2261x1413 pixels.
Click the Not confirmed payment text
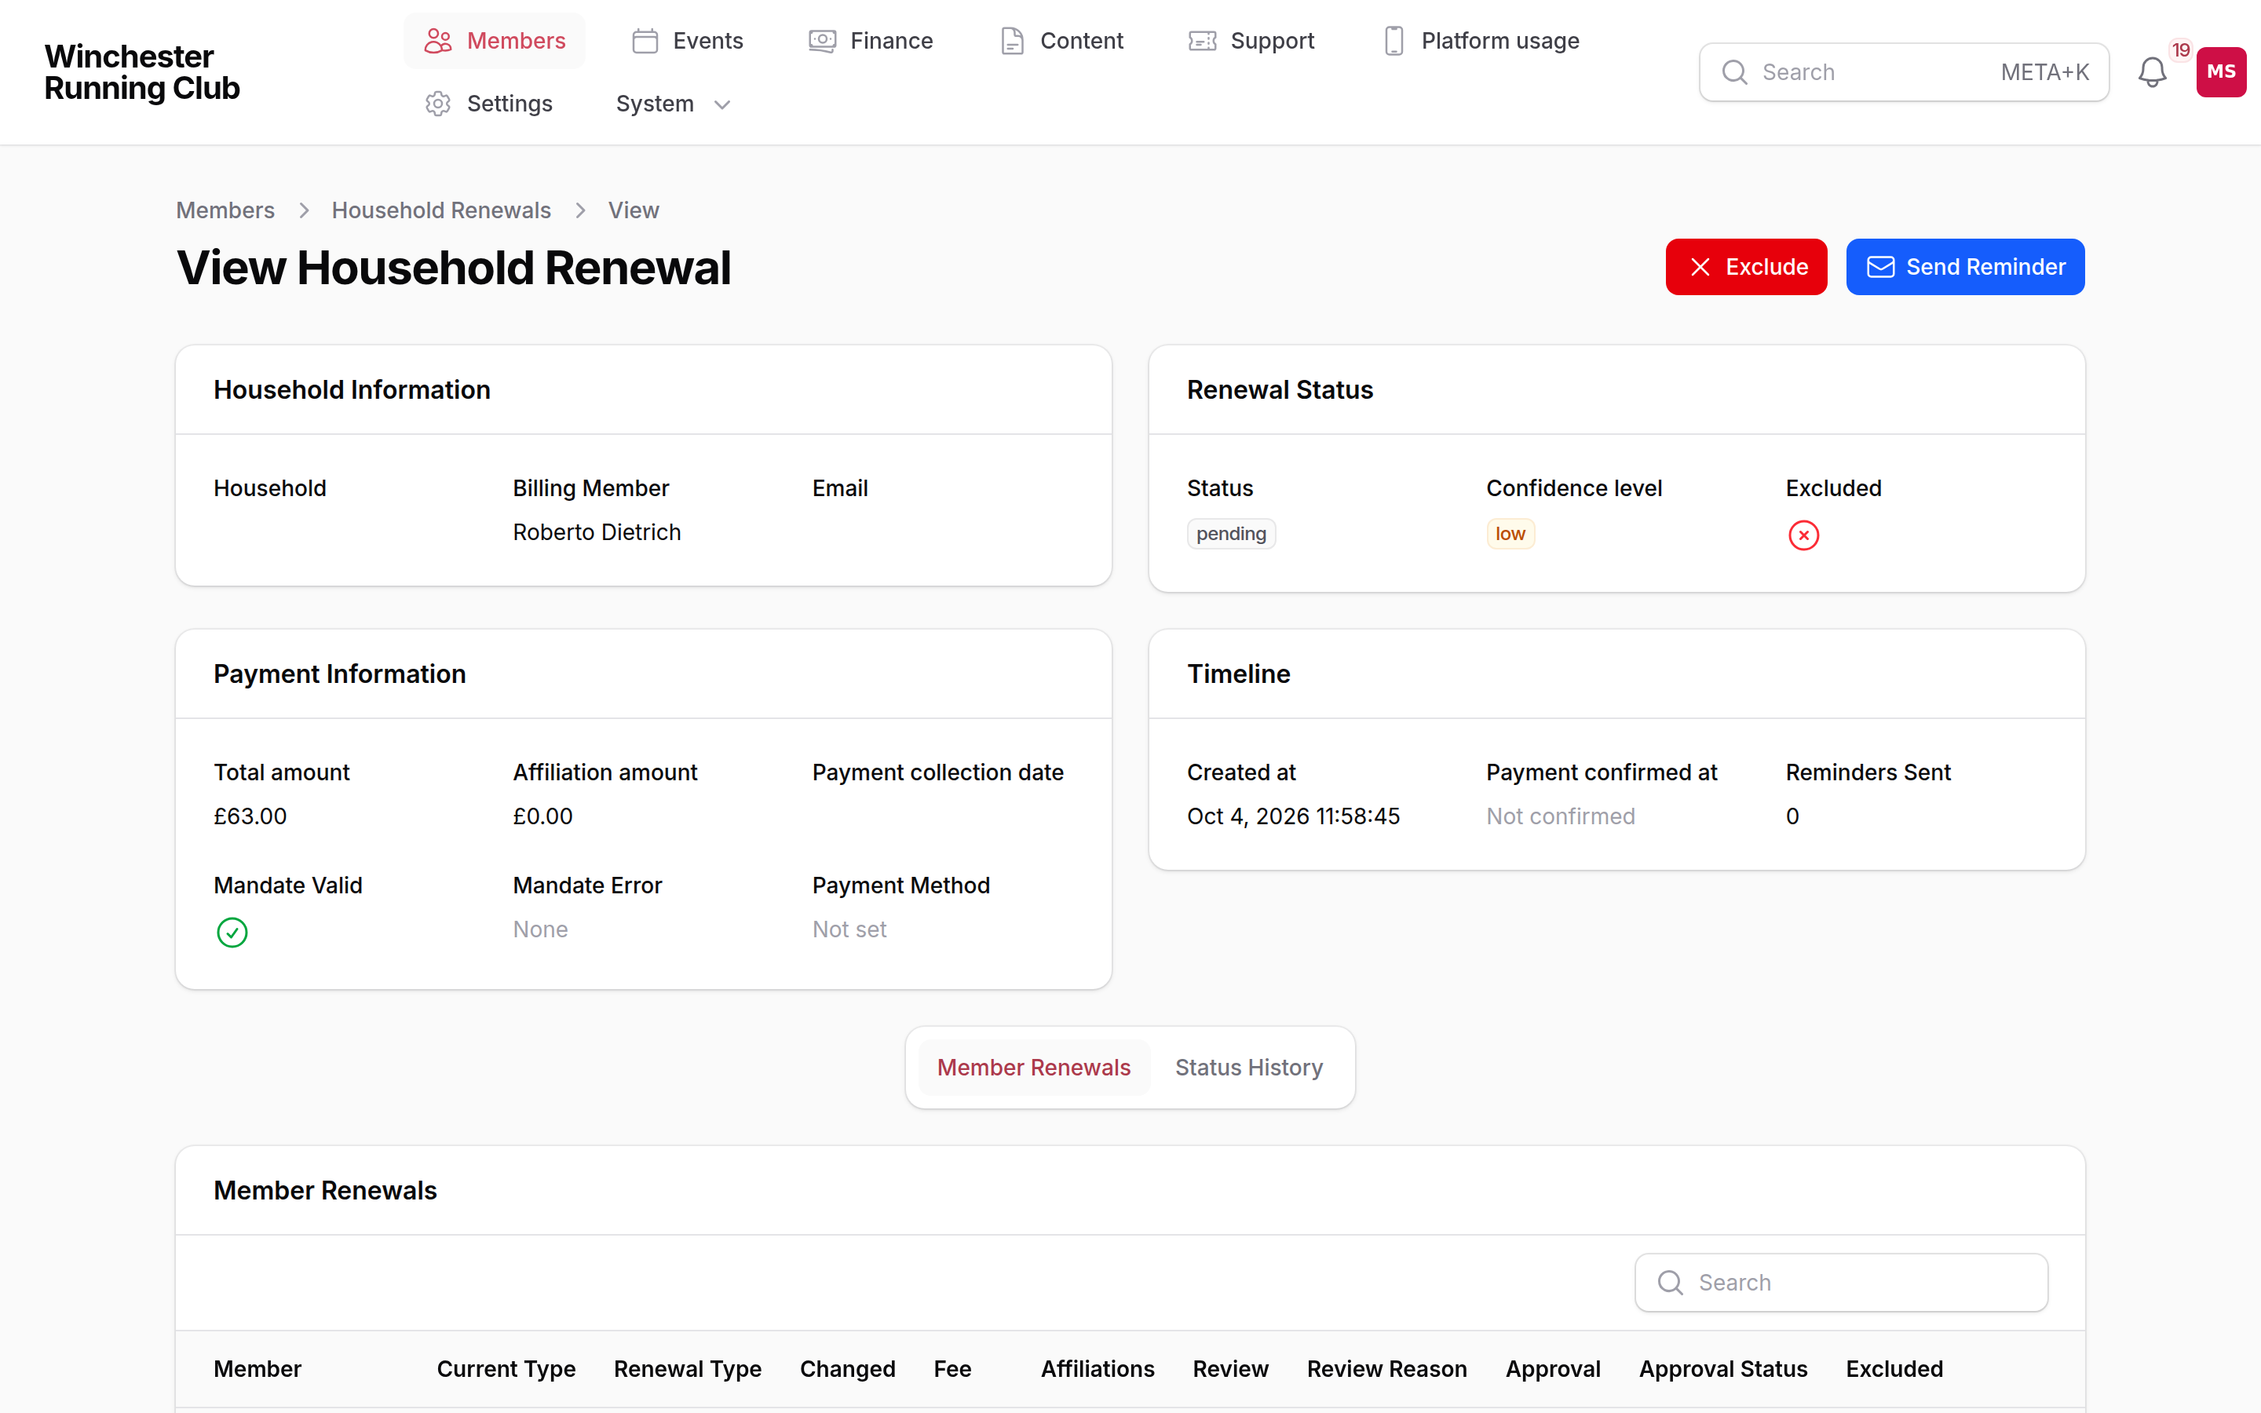(1560, 816)
